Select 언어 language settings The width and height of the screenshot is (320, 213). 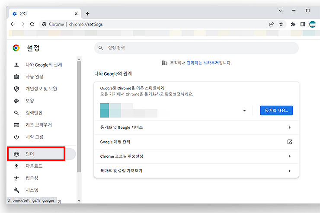click(x=42, y=154)
